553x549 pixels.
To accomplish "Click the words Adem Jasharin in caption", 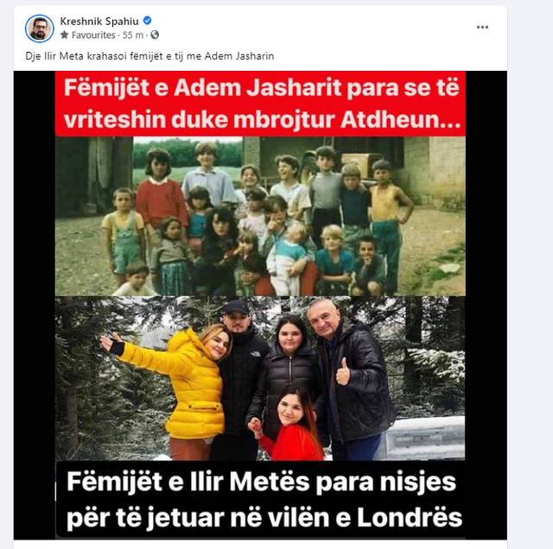I will point(239,56).
